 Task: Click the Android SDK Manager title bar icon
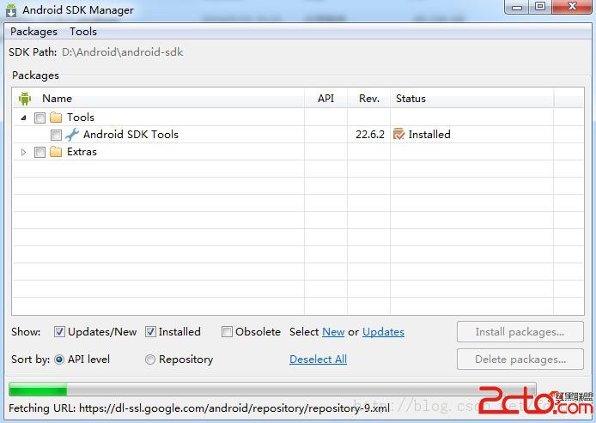pos(11,10)
